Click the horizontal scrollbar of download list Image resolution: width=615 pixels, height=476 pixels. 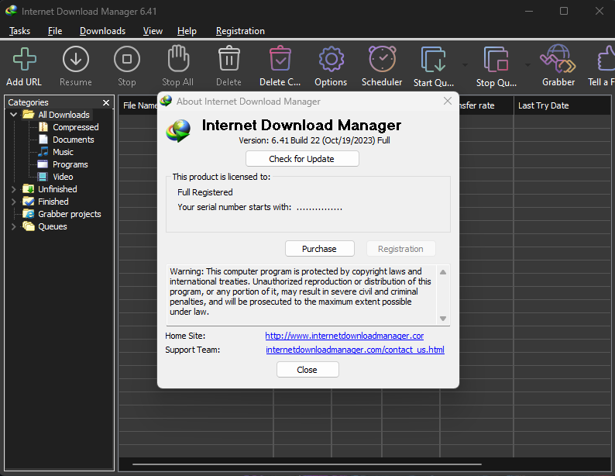pyautogui.click(x=307, y=464)
